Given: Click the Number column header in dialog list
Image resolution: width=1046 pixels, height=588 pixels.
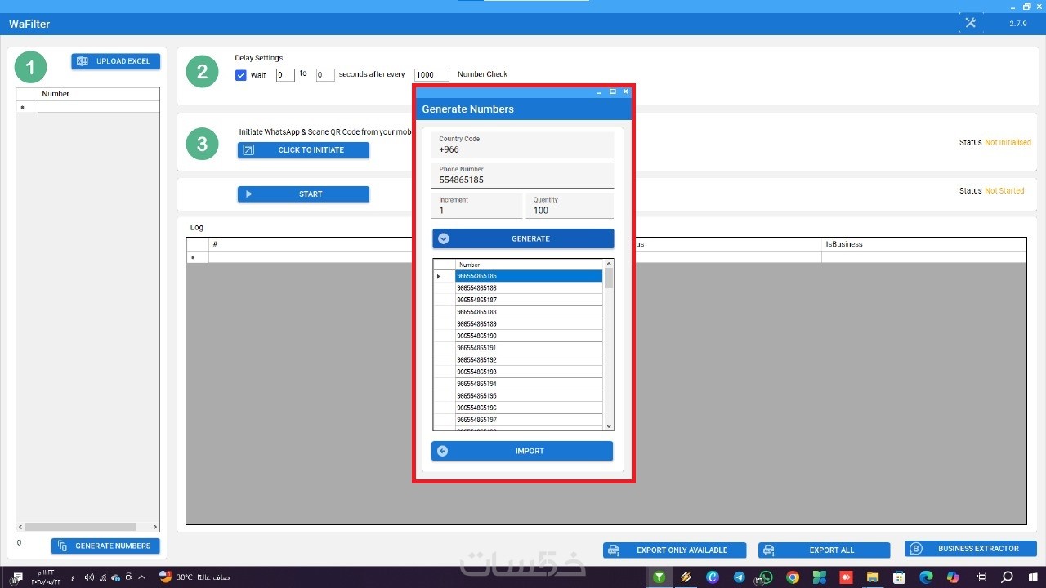Looking at the screenshot, I should click(x=529, y=265).
